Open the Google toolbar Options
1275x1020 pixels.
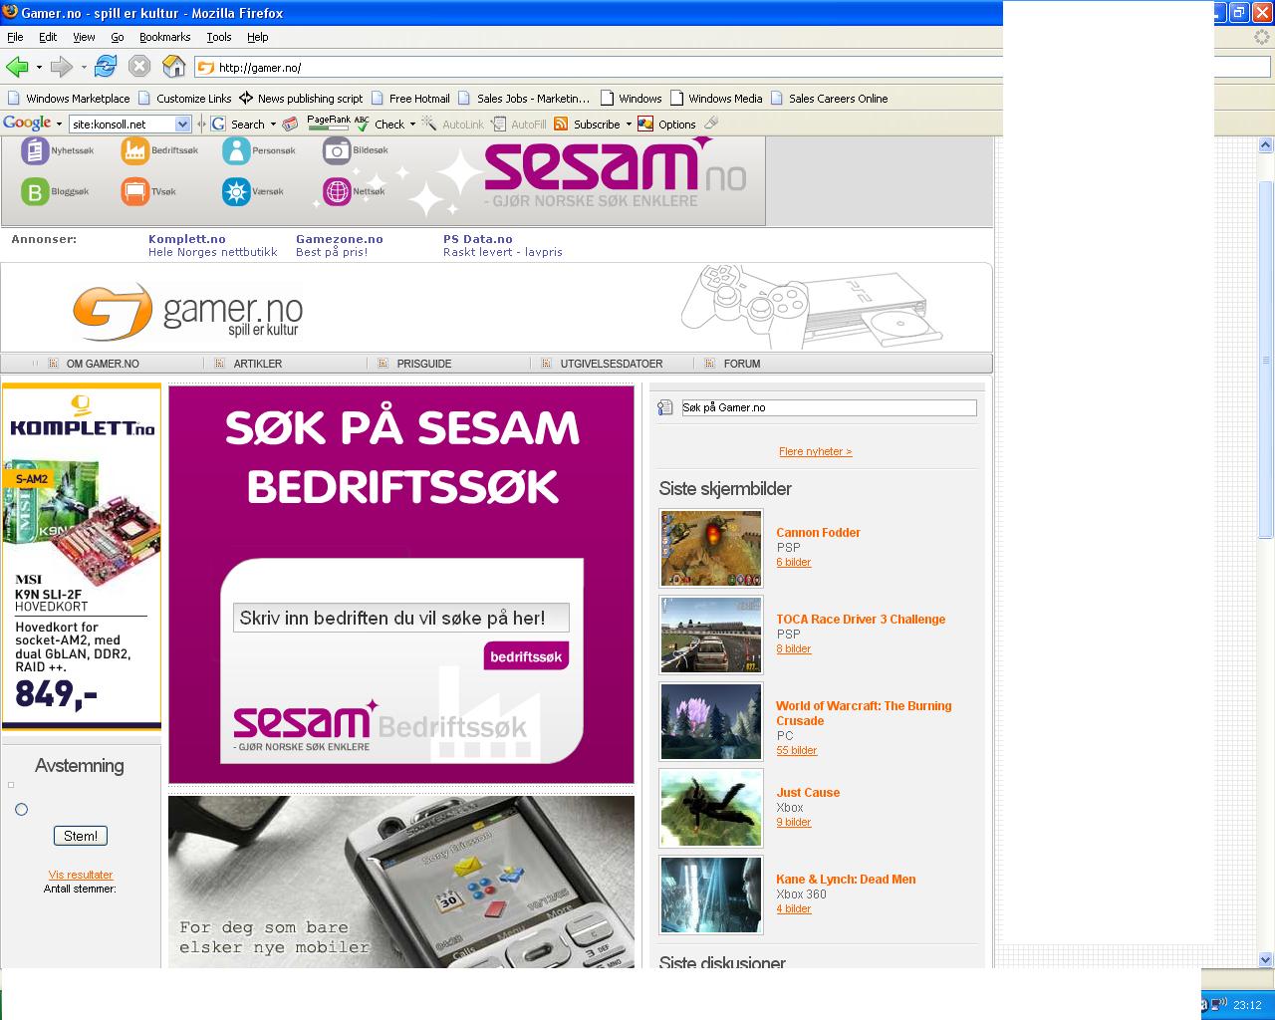point(667,125)
